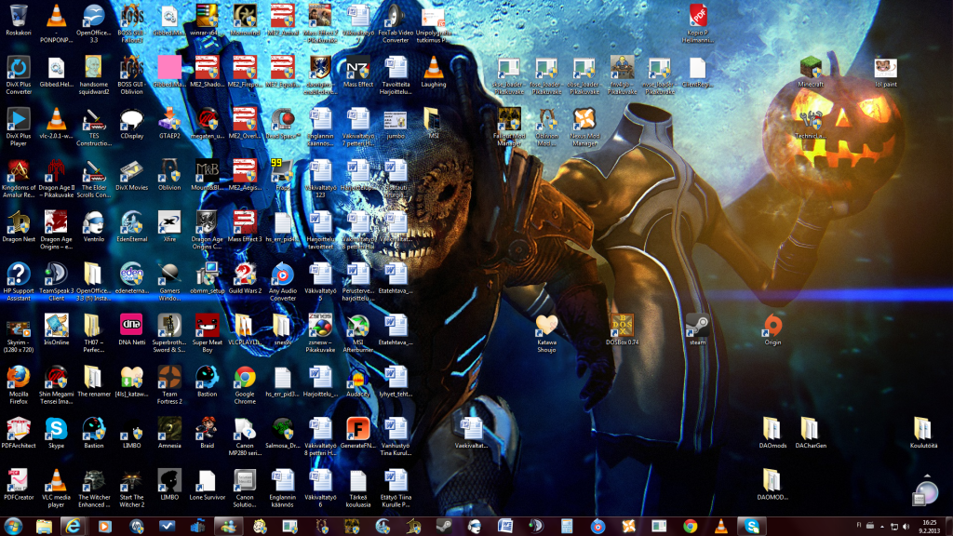Select the Koulutöitä folder
Viewport: 953px width, 536px height.
point(923,428)
